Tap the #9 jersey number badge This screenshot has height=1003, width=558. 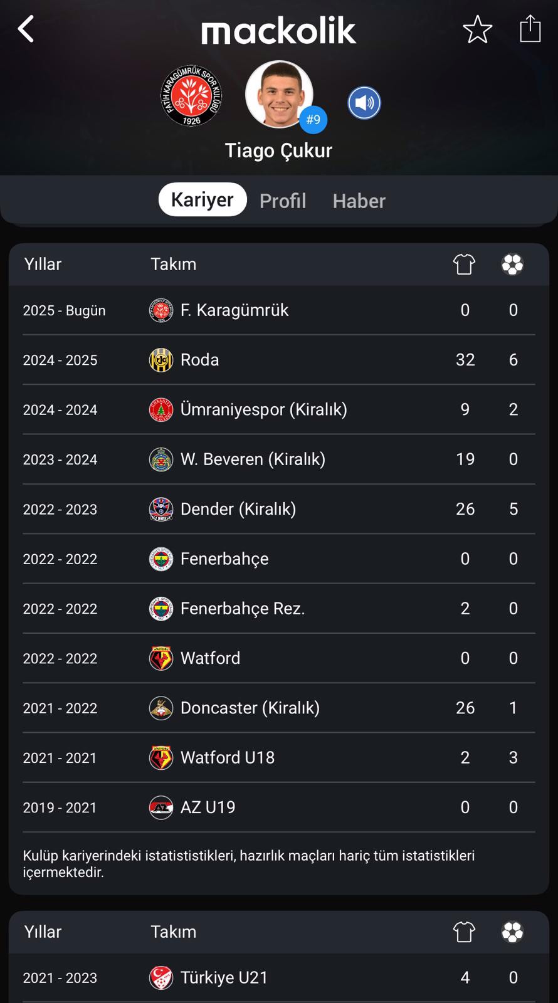point(313,120)
